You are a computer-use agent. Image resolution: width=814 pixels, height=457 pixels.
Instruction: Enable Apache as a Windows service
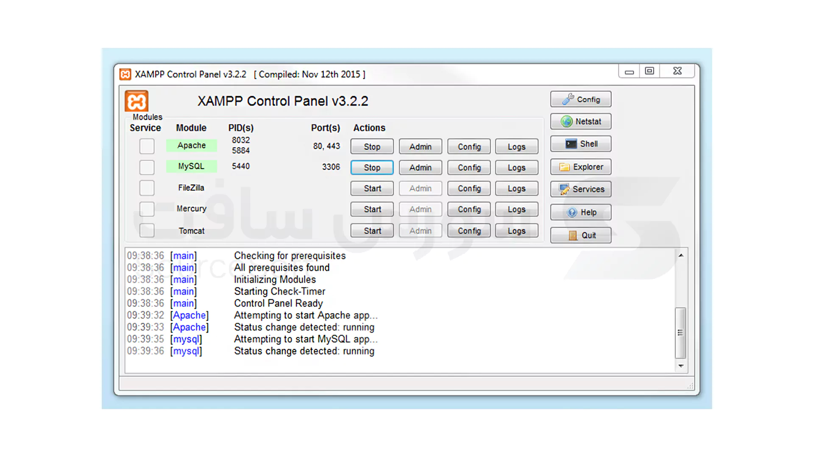pos(146,146)
